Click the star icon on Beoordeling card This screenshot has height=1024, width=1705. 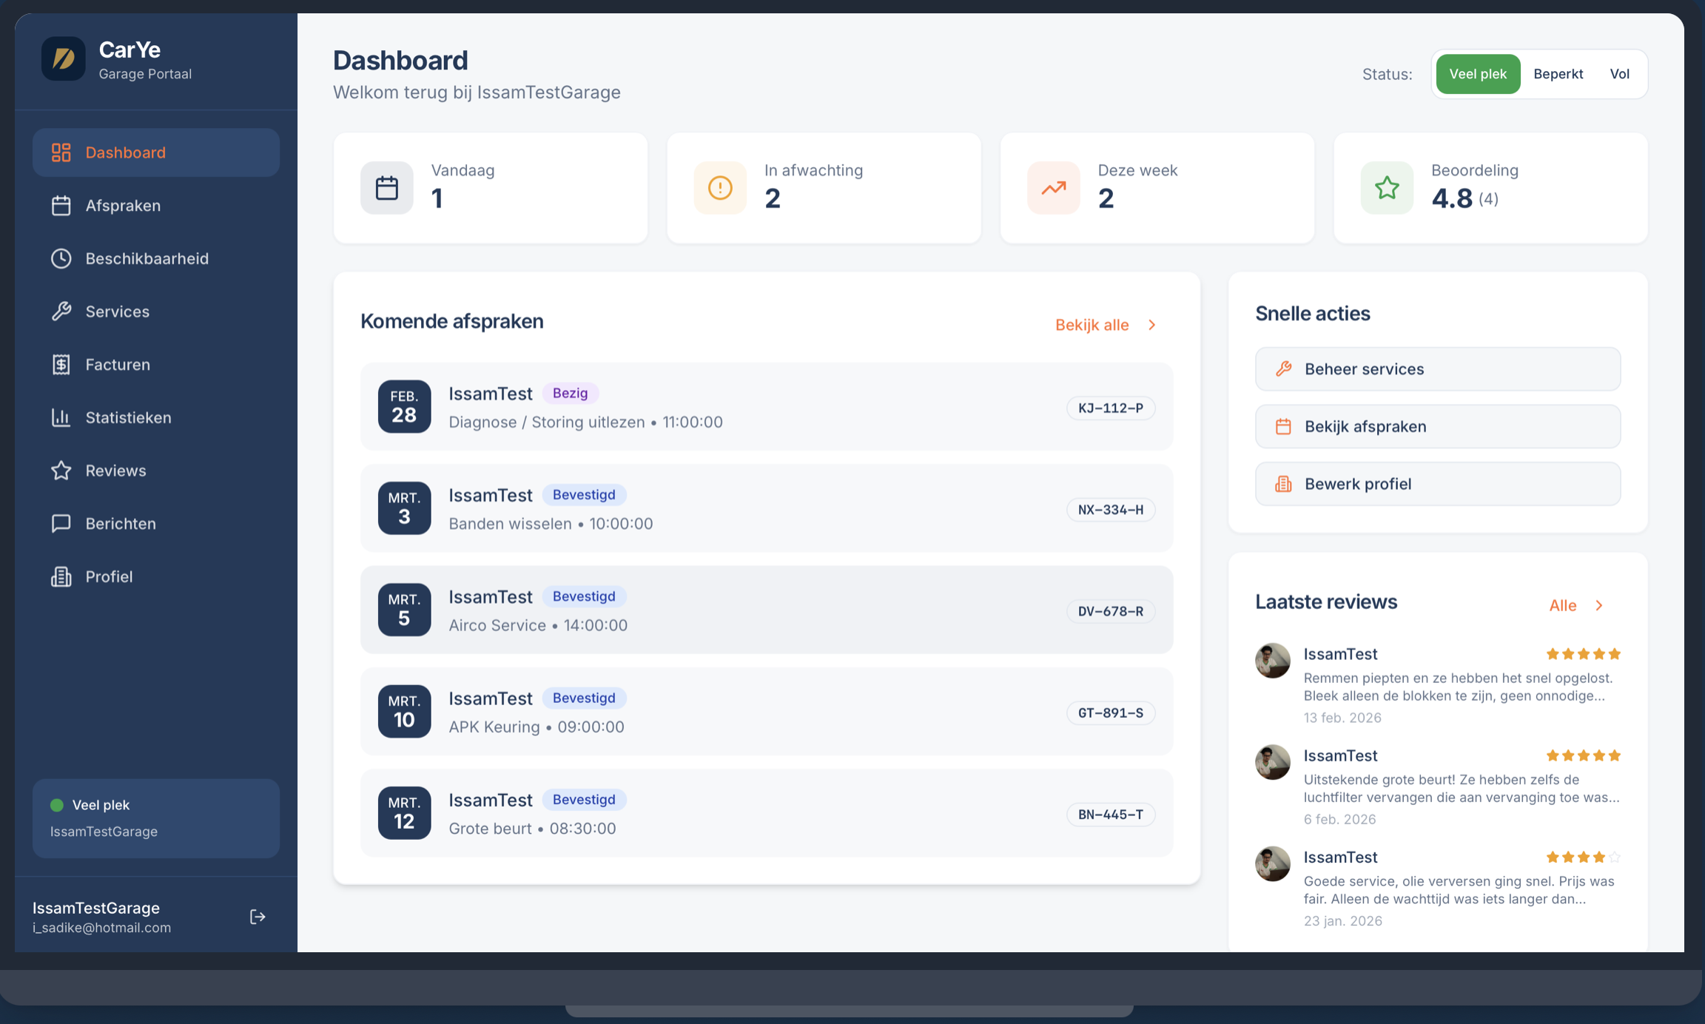[x=1387, y=188]
